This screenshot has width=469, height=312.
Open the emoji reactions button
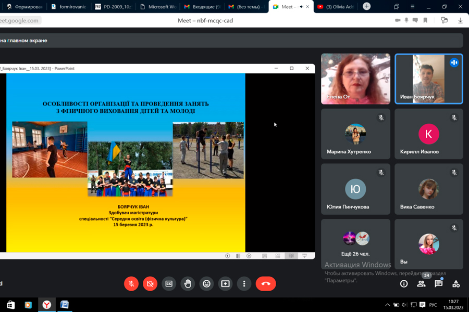[206, 283]
